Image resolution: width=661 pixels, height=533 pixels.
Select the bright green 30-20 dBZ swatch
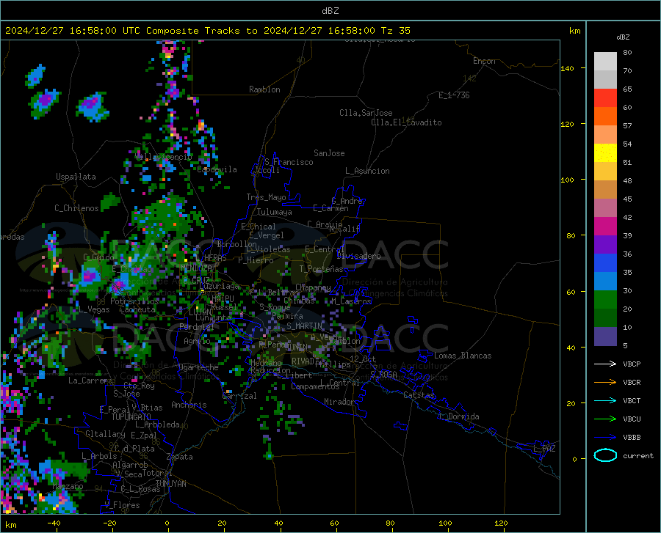tap(605, 300)
